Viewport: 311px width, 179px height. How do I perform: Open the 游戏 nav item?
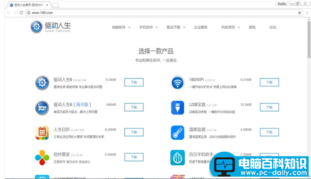(252, 27)
